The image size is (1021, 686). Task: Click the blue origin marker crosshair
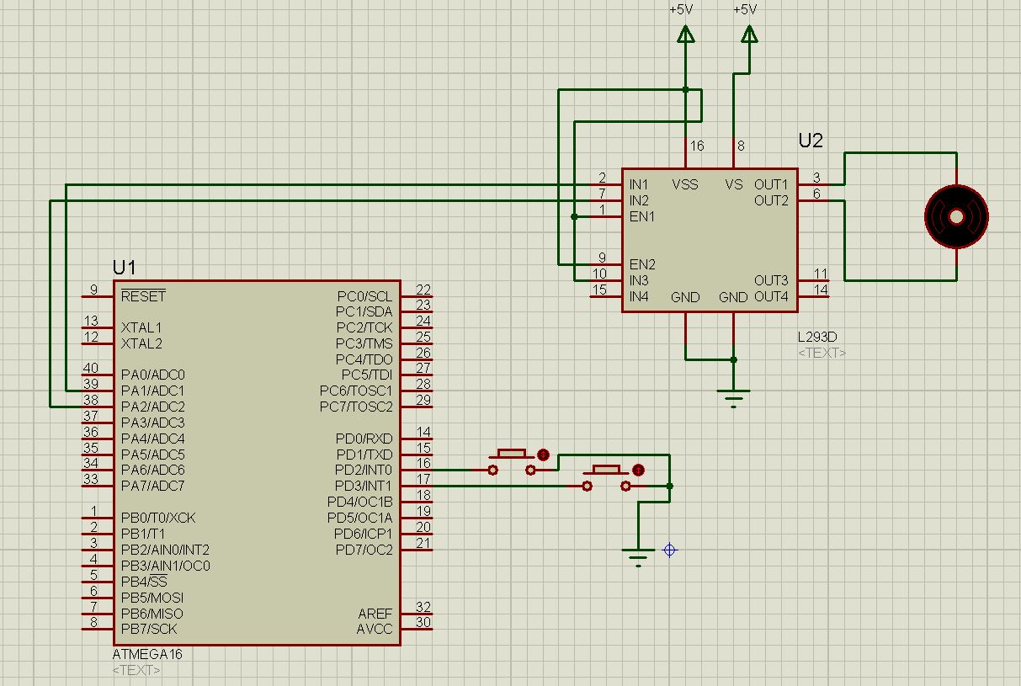point(670,550)
